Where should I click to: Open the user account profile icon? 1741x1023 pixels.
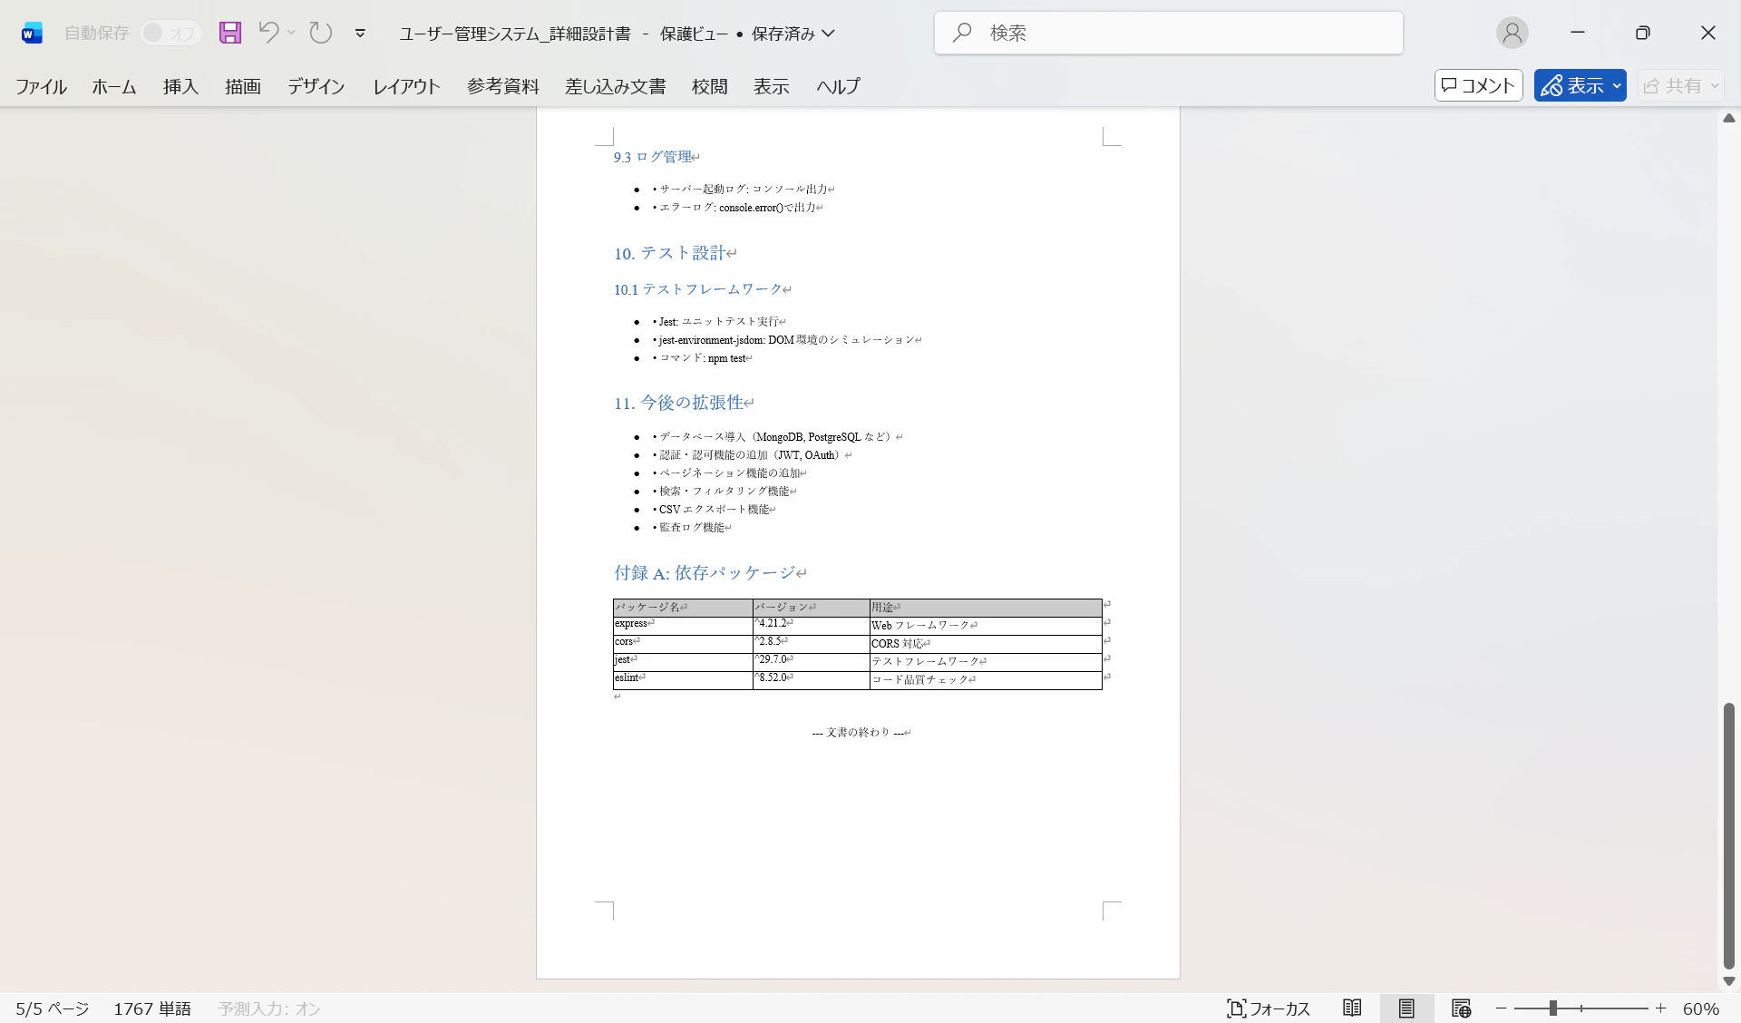click(1512, 33)
